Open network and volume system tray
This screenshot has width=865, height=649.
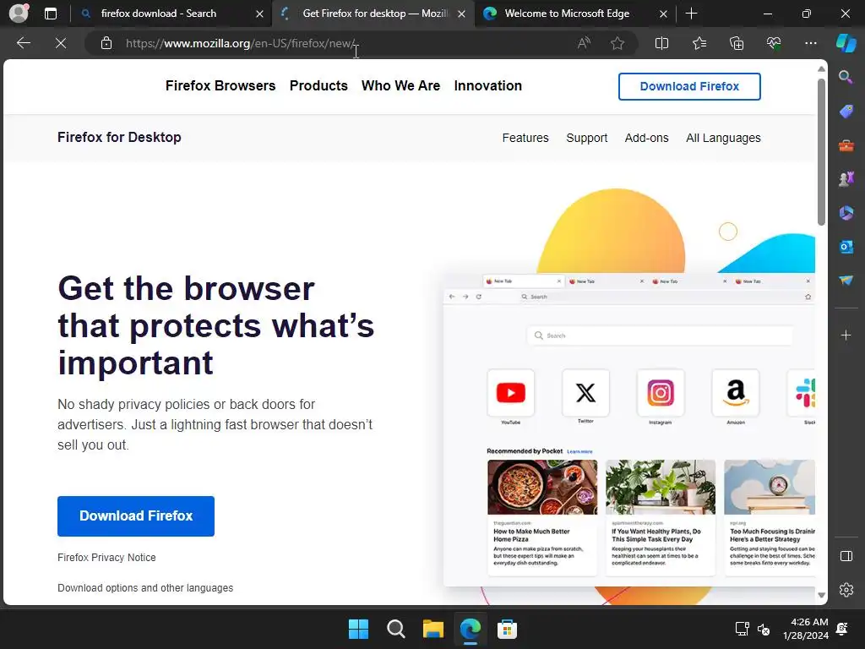click(x=753, y=629)
